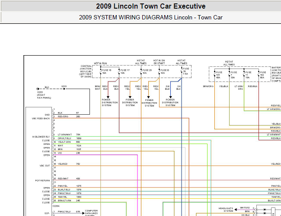This screenshot has width=281, height=216.
Task: Select the 'FUSE 17 10A' label
Action: (x=125, y=72)
